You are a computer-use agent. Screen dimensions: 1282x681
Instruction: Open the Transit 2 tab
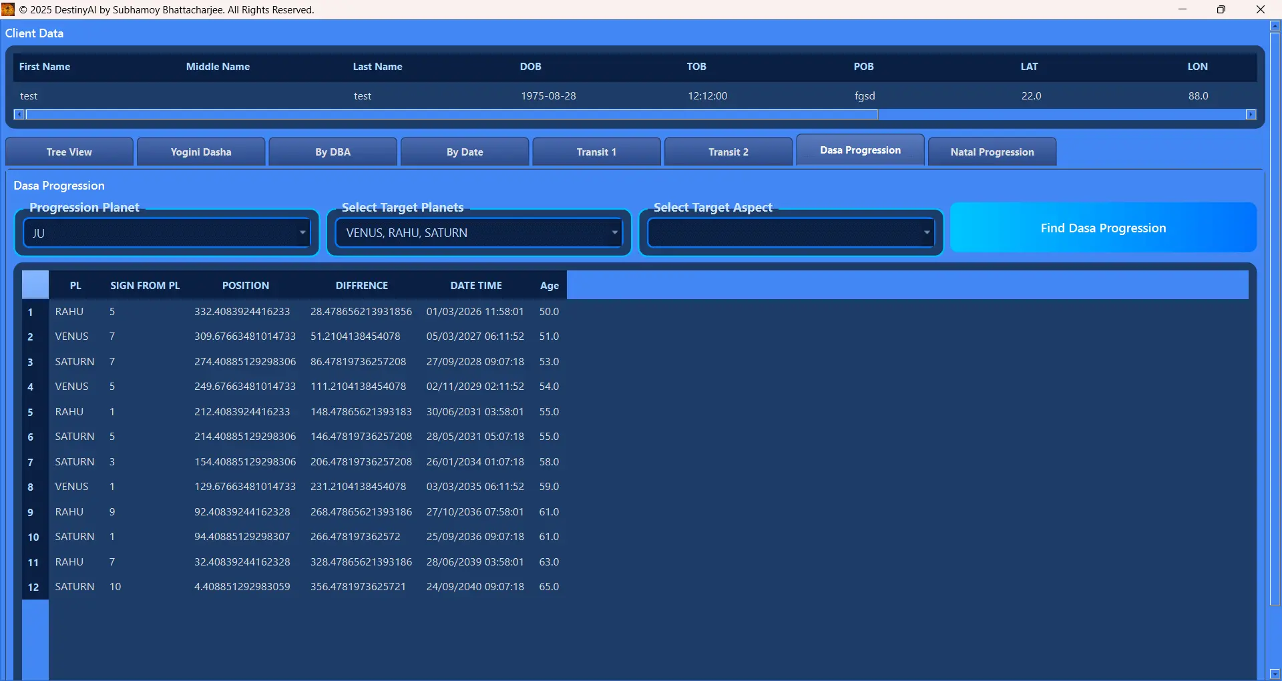tap(728, 152)
